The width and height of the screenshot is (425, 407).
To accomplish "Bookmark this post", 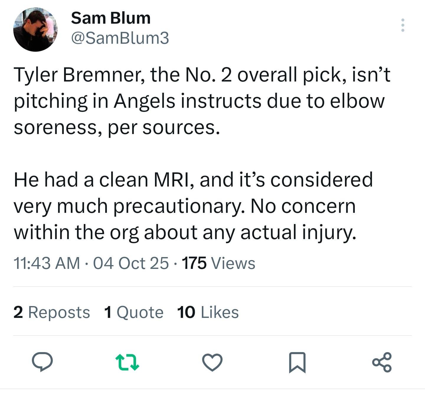I will pyautogui.click(x=297, y=362).
